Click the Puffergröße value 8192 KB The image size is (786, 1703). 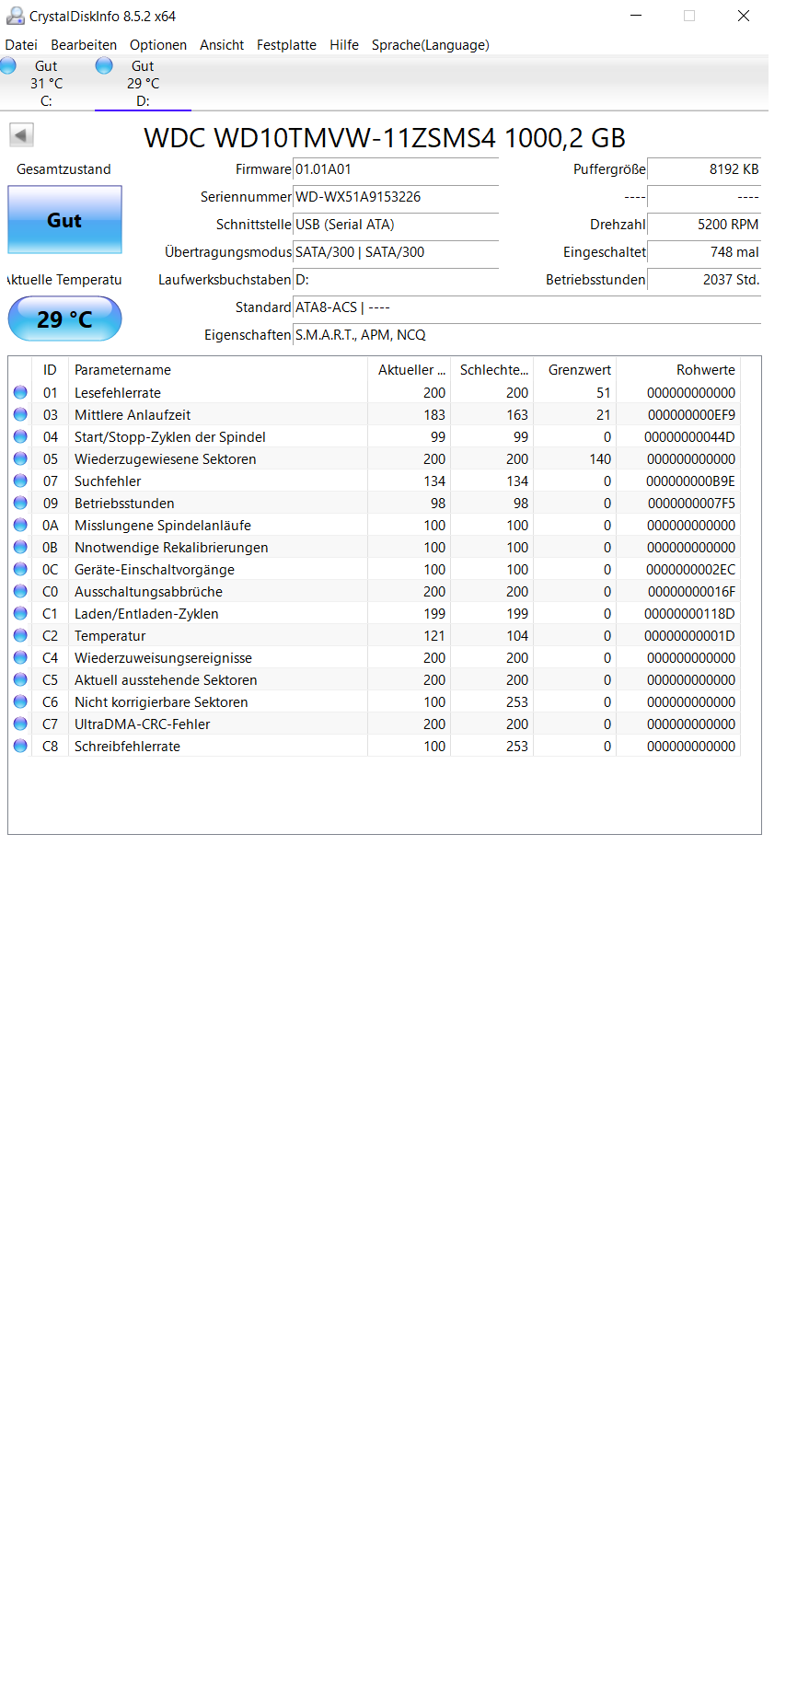pos(704,169)
